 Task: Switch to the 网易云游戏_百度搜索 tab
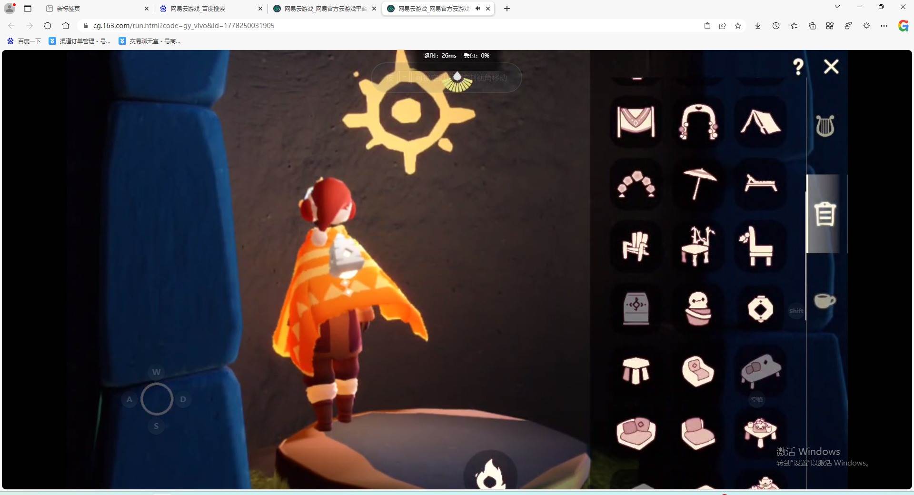(211, 9)
